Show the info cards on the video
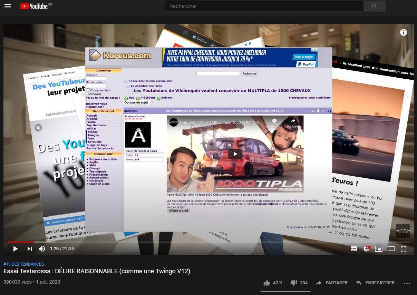417x295 pixels. (x=403, y=32)
